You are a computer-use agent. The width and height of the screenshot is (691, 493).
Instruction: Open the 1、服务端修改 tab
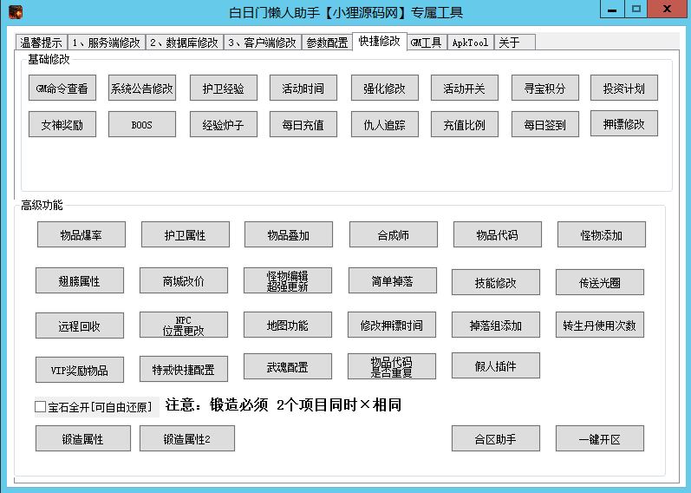point(106,43)
